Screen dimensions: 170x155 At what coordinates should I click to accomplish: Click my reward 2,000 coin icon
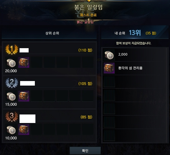tap(109, 55)
